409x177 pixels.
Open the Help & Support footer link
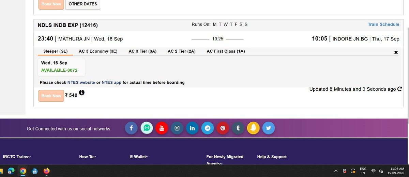(272, 157)
